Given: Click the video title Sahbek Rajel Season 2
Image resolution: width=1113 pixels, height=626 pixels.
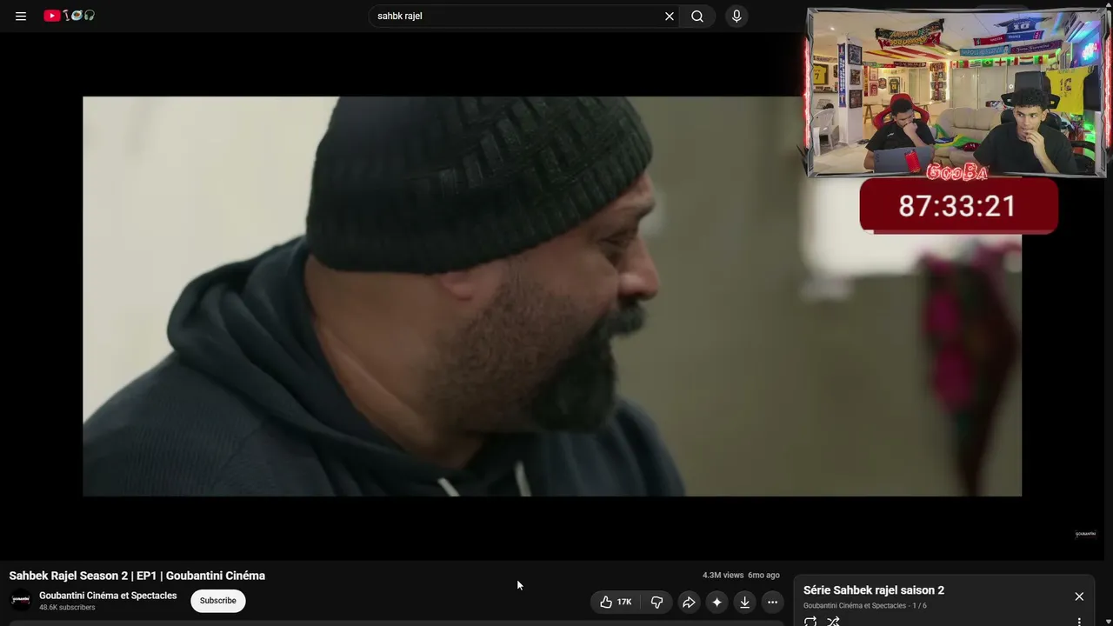Looking at the screenshot, I should pos(137,576).
